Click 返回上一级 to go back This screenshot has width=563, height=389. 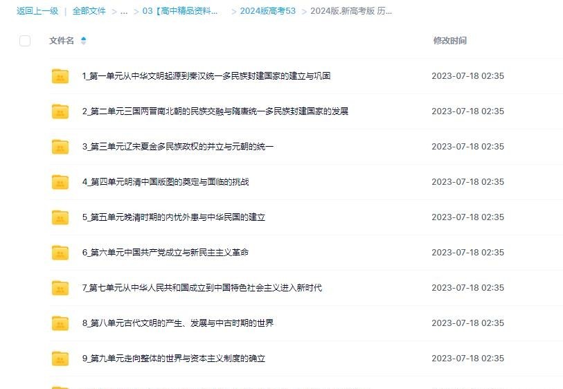tap(37, 11)
